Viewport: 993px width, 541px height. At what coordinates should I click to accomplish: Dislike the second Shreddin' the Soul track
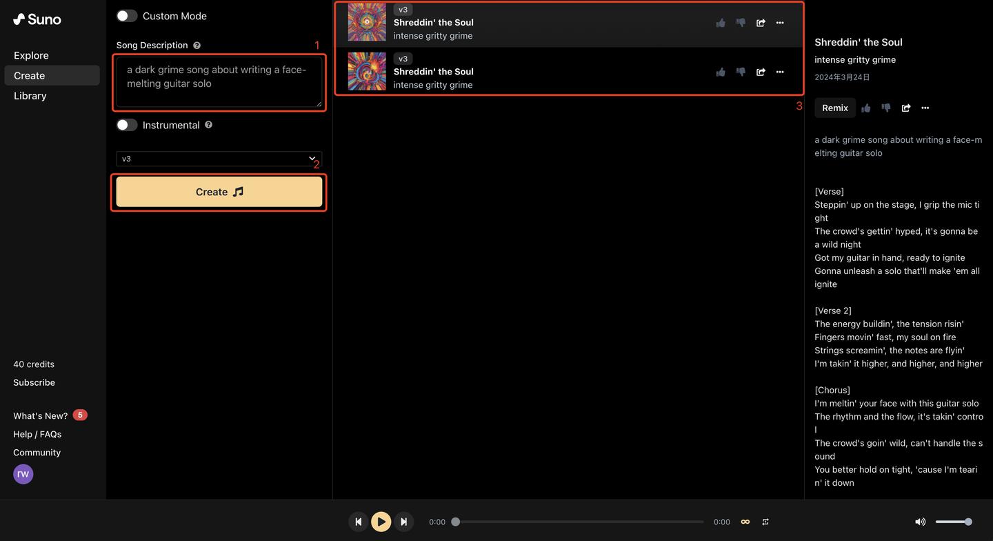741,72
